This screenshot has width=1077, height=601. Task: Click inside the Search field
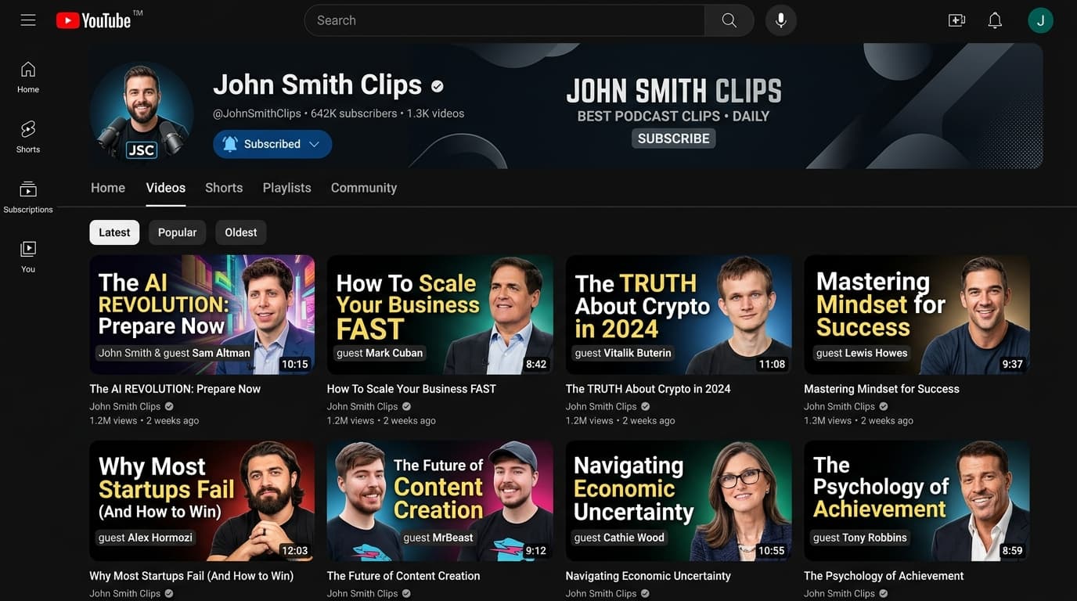(504, 20)
